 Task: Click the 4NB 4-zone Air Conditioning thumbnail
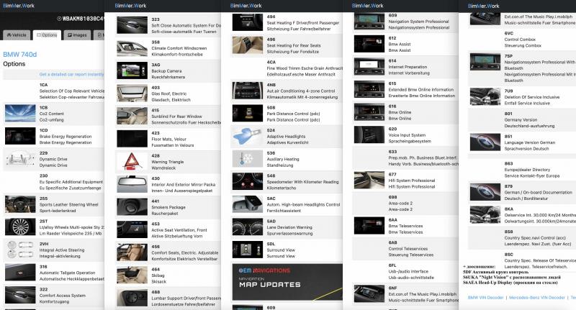point(248,91)
